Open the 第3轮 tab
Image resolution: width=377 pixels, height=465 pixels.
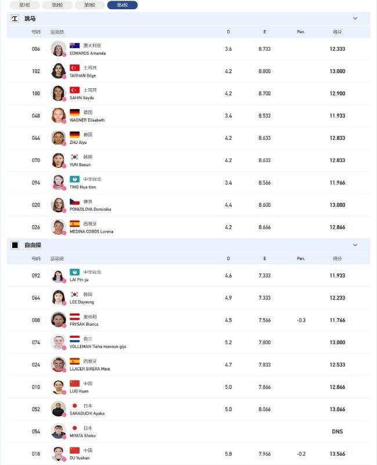89,5
